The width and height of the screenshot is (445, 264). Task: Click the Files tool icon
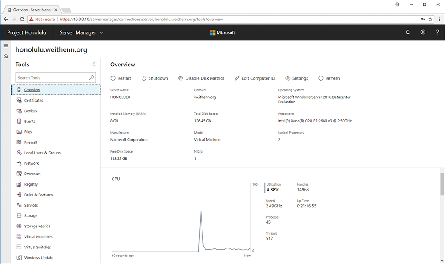19,132
